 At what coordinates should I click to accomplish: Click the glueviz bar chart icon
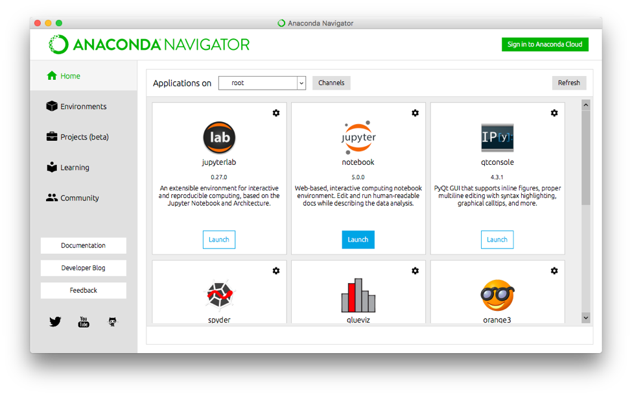point(358,295)
